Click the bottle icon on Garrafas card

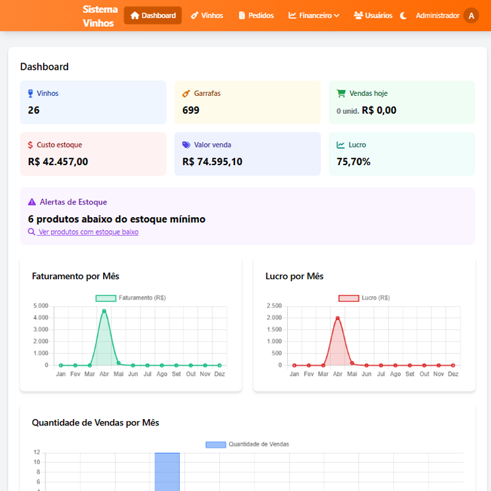(x=187, y=93)
